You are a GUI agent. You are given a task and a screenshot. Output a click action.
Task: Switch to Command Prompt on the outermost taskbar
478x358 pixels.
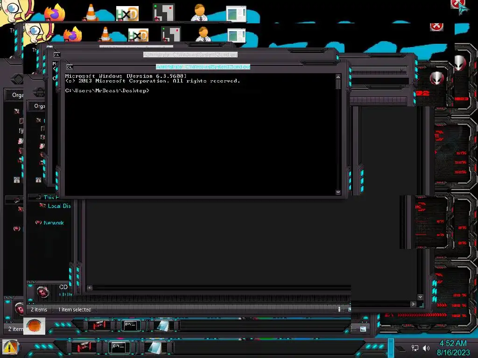click(x=119, y=347)
